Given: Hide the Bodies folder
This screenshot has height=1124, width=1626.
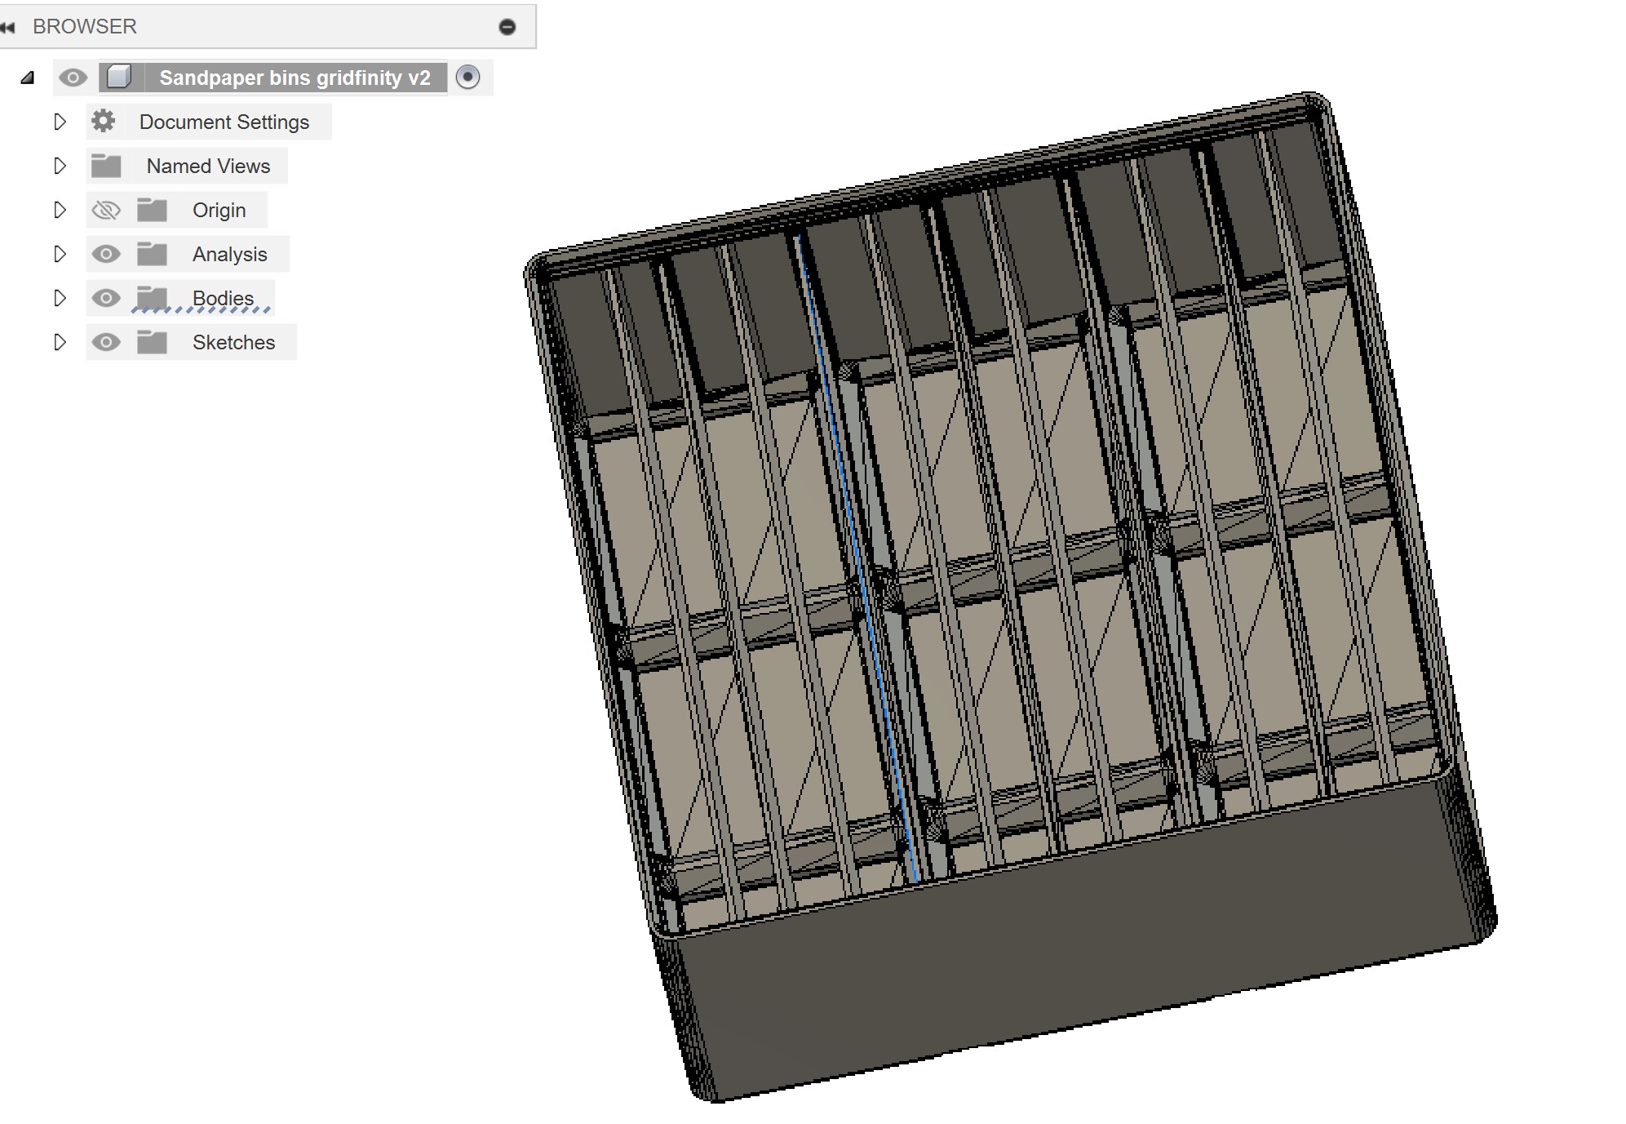Looking at the screenshot, I should coord(106,298).
